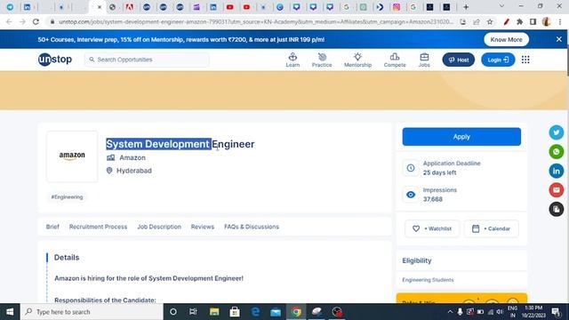The height and width of the screenshot is (320, 569).
Task: Click the Impressions eye icon
Action: click(x=411, y=195)
